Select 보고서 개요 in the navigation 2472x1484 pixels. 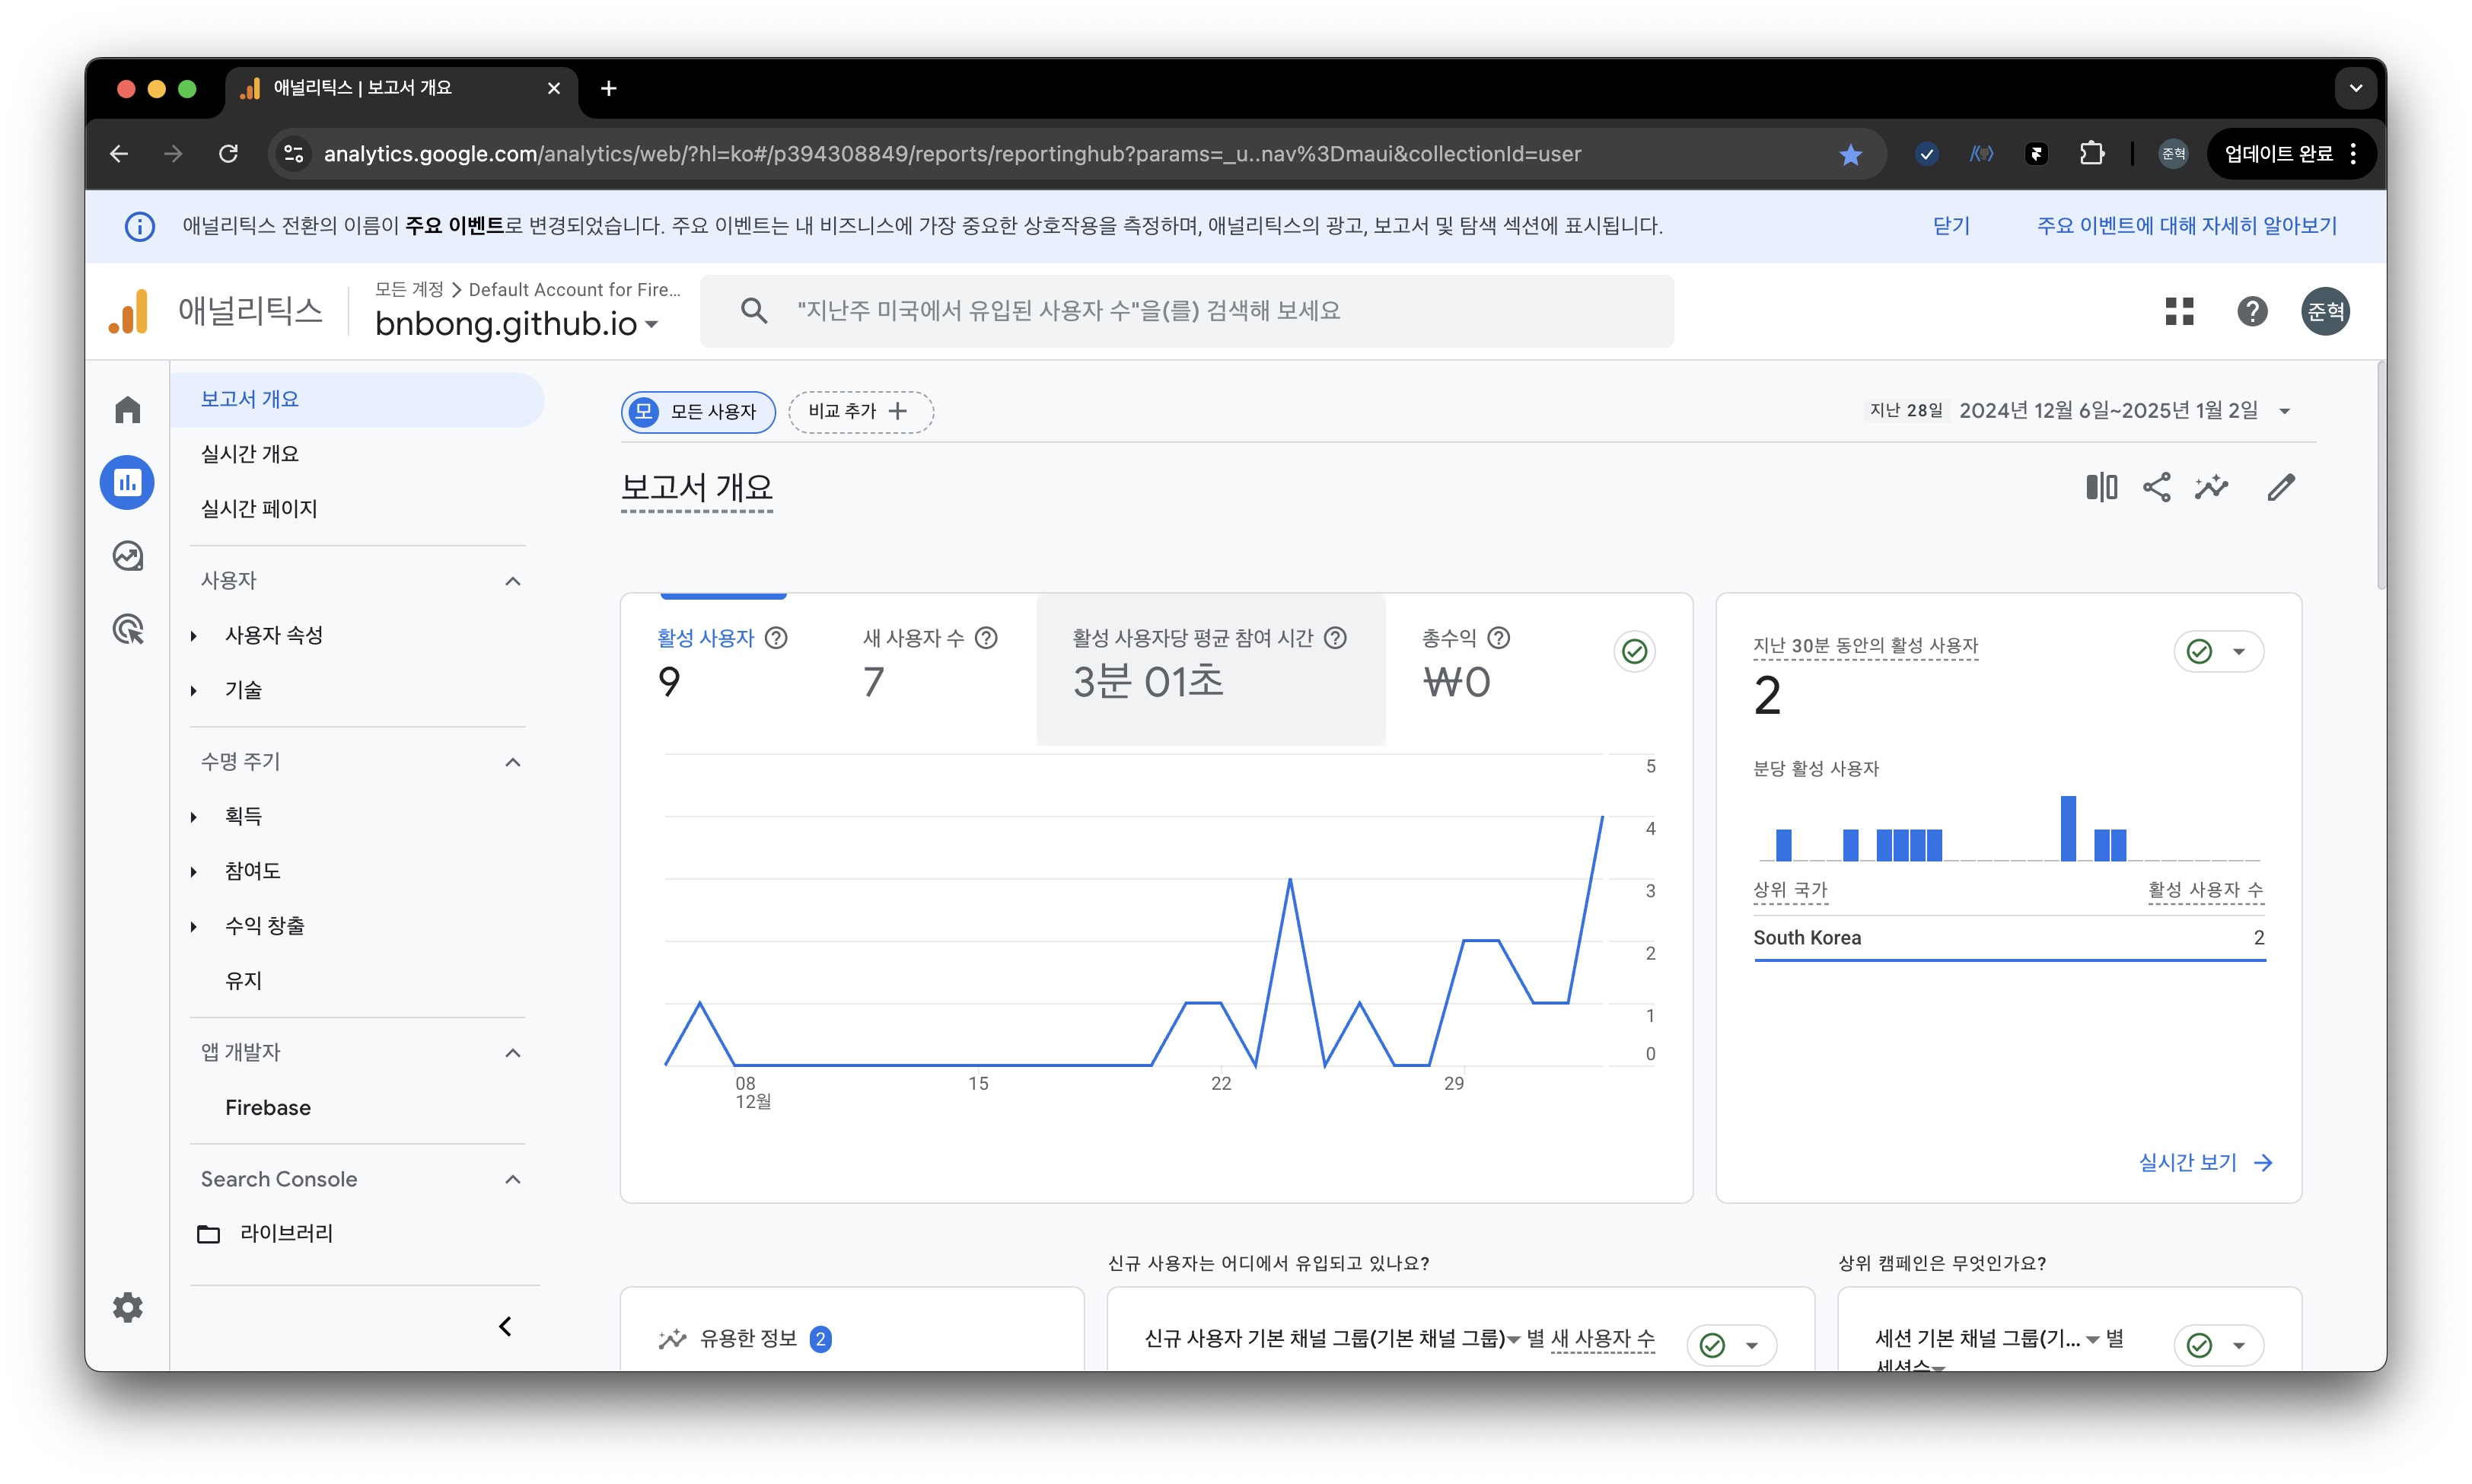(x=357, y=400)
